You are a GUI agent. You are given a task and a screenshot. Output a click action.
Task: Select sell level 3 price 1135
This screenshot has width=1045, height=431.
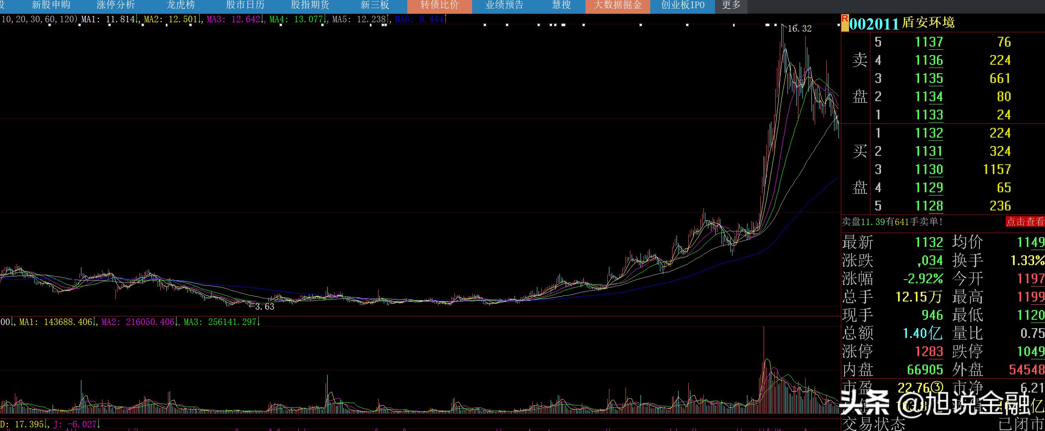click(x=929, y=79)
